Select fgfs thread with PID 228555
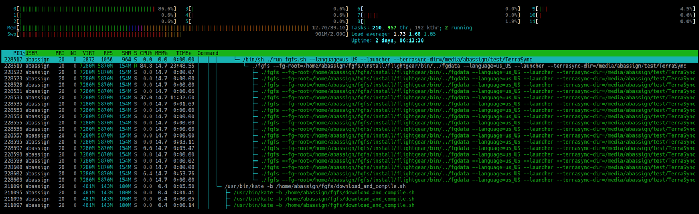The height and width of the screenshot is (214, 699). (349, 123)
